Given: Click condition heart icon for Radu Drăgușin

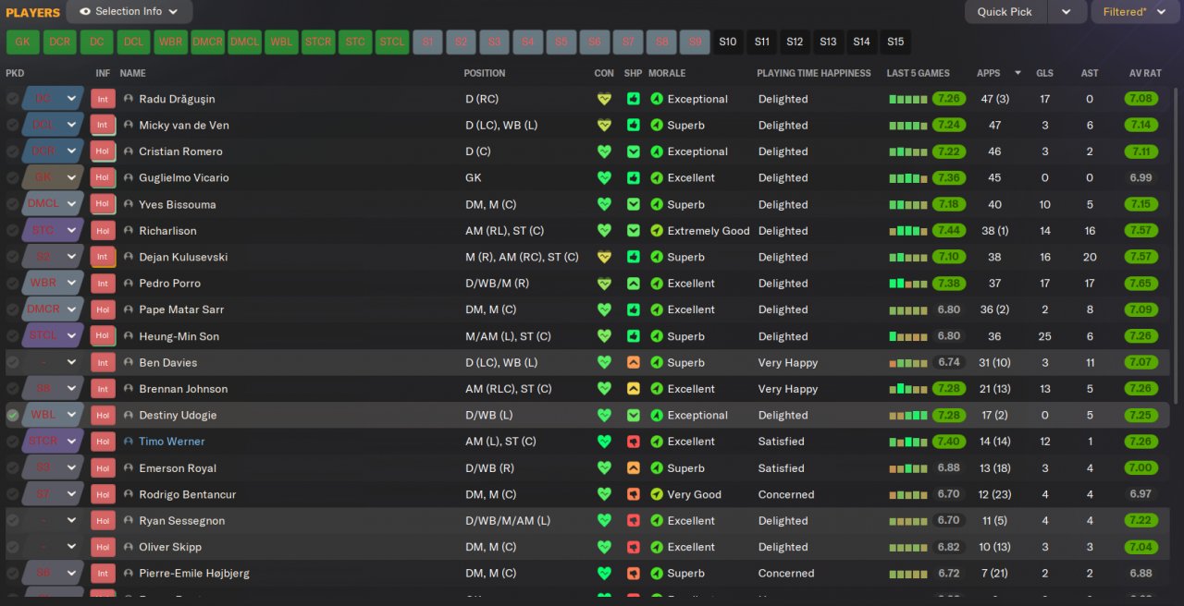Looking at the screenshot, I should point(604,99).
